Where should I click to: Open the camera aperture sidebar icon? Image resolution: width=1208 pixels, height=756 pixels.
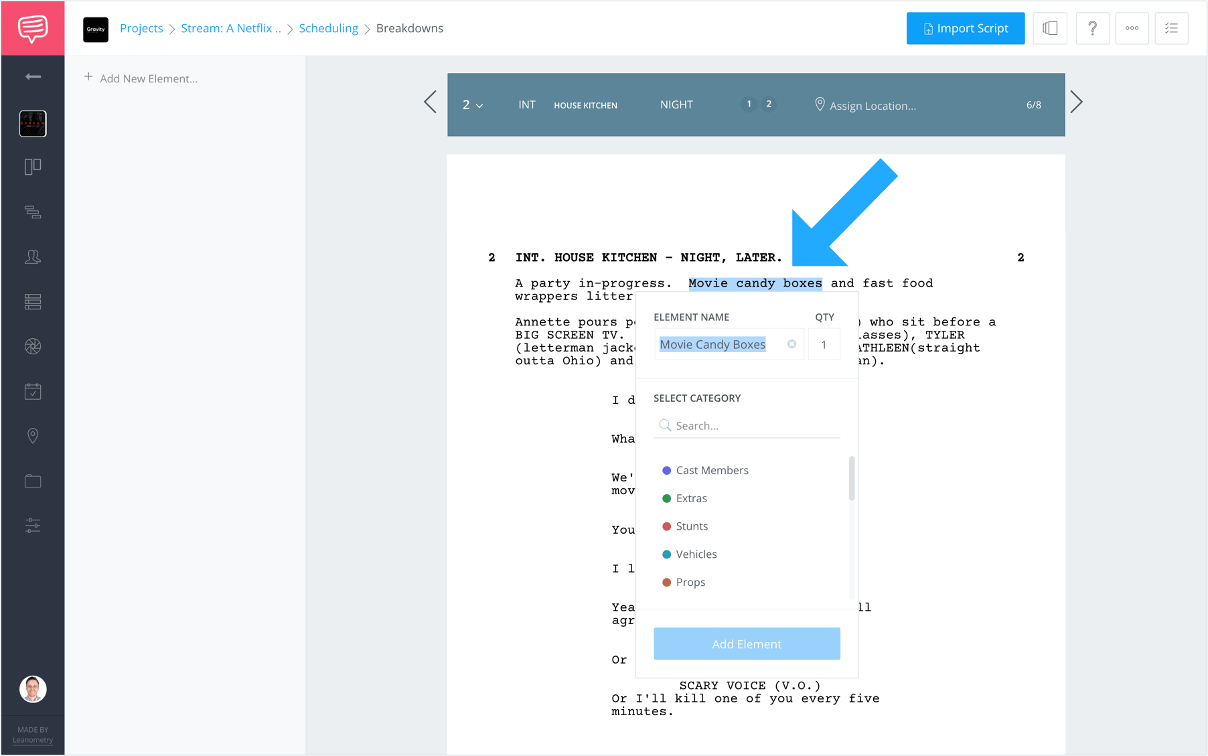coord(33,346)
